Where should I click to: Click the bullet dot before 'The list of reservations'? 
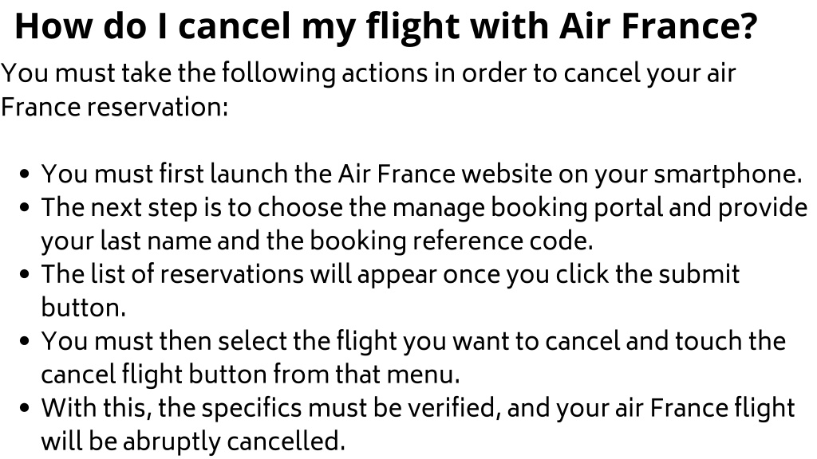coord(24,274)
